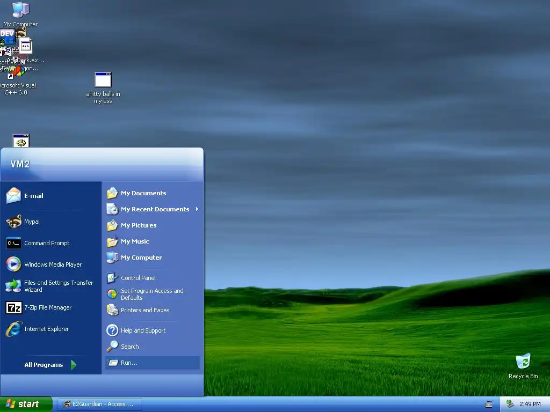Open Printers and Faxes
This screenshot has width=550, height=412.
click(152, 310)
